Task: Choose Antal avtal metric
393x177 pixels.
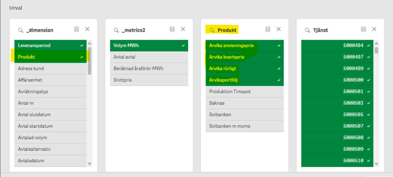Action: point(149,57)
